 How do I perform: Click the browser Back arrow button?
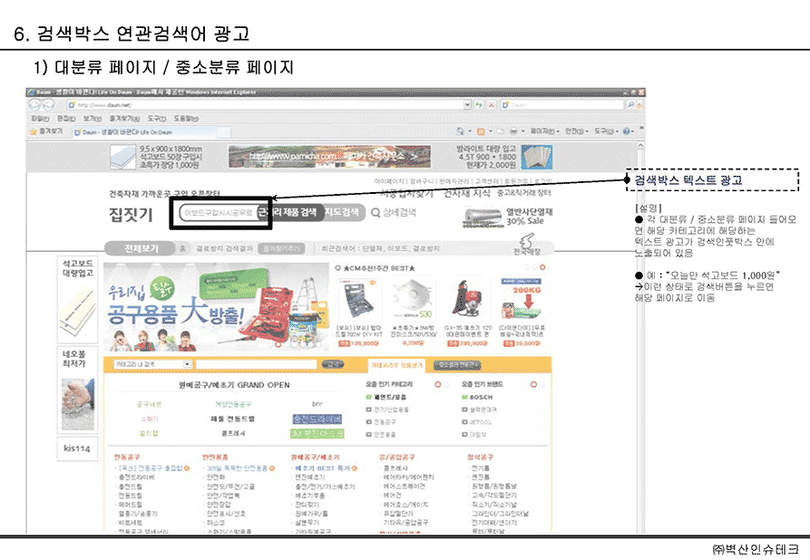click(34, 104)
